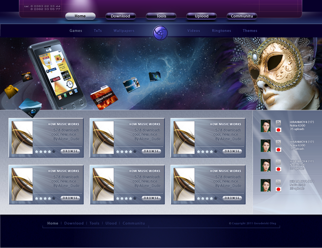Click the first HIRANMOY4 user's avatar photo
Image resolution: width=322 pixels, height=248 pixels.
[x=266, y=126]
